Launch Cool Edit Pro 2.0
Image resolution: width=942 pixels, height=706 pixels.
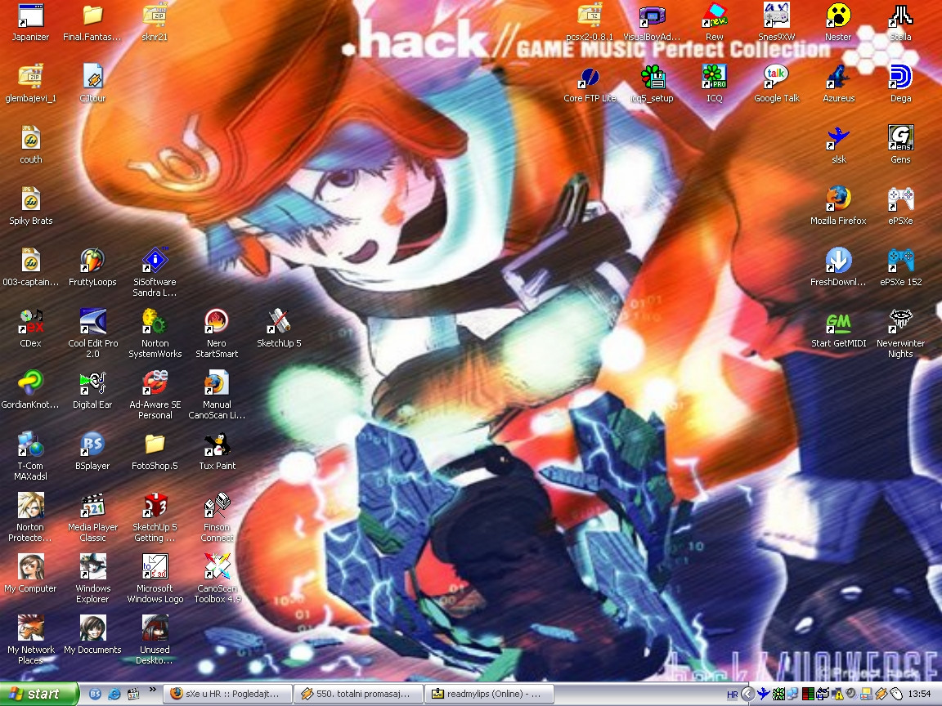point(92,333)
